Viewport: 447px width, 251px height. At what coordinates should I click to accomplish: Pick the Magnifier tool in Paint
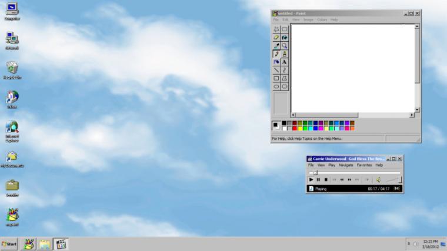(x=284, y=46)
